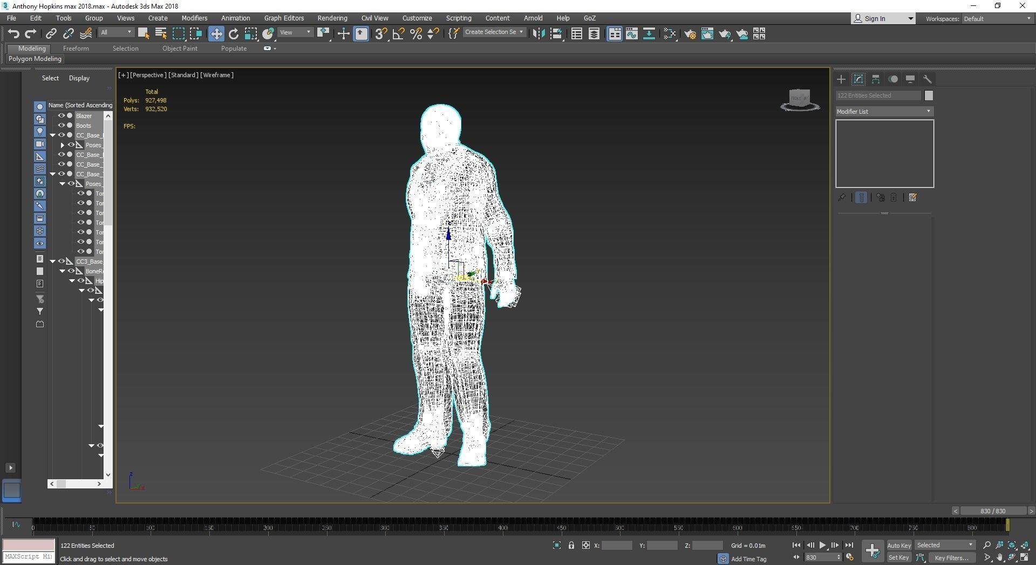
Task: Toggle visibility eye of Blazer object
Action: (61, 116)
